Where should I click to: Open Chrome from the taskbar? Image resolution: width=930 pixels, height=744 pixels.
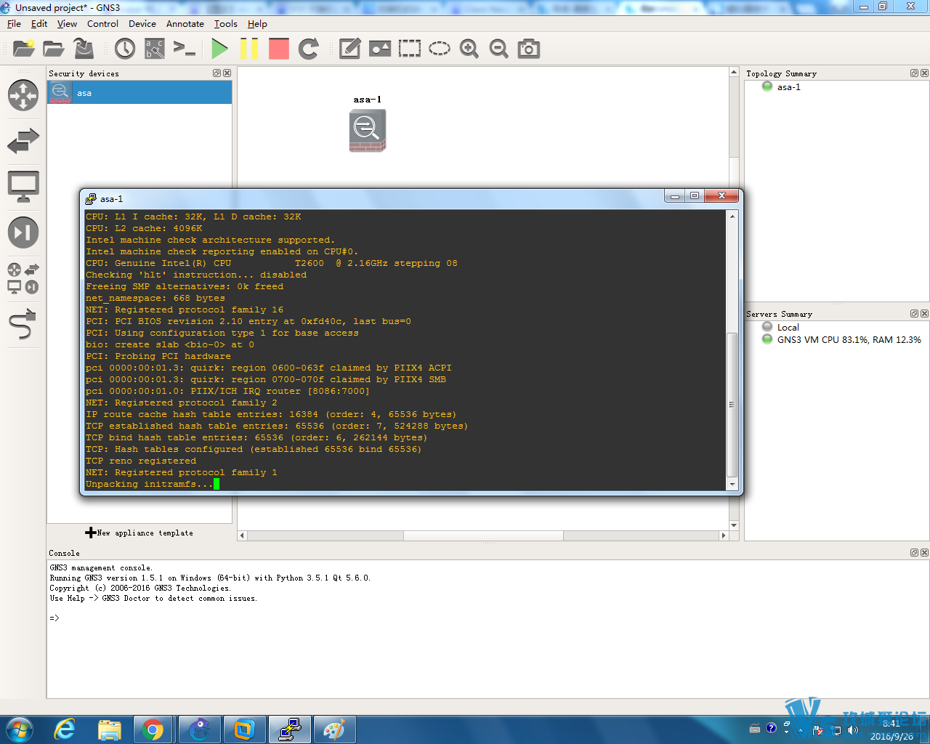pos(153,729)
